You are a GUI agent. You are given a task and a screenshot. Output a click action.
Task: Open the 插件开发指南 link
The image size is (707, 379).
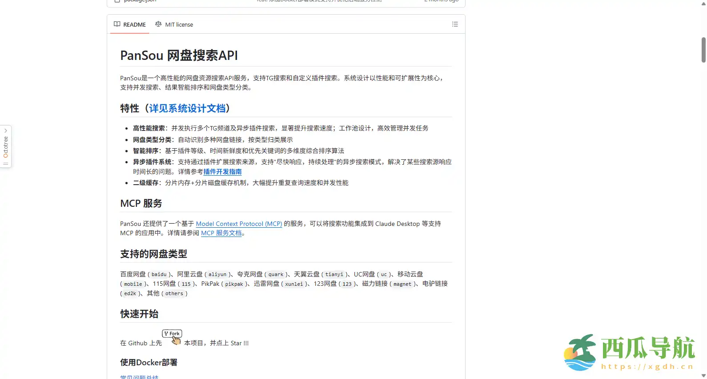pyautogui.click(x=222, y=172)
